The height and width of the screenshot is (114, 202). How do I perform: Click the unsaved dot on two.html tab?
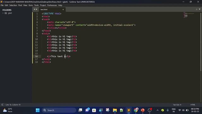click(x=63, y=9)
